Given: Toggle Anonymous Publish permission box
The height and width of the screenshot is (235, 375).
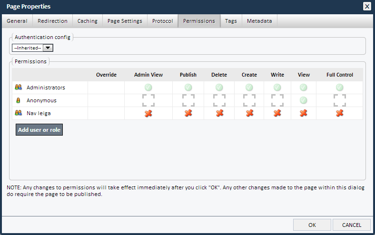Looking at the screenshot, I should [x=188, y=100].
